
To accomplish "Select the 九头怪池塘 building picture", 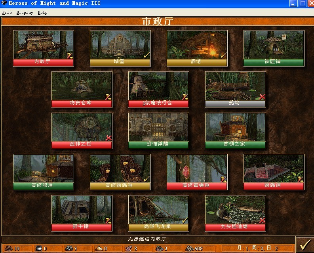I will tap(236, 210).
